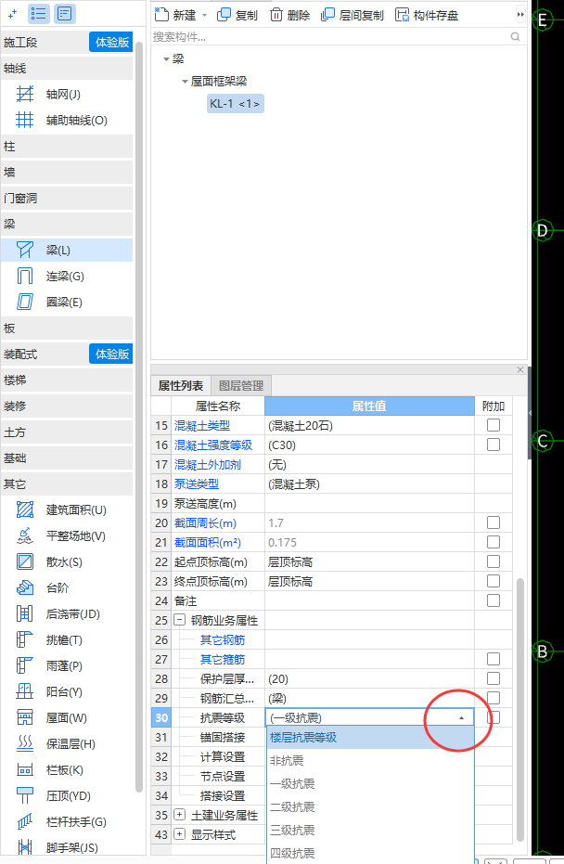Expand the 显示样式 group

click(180, 834)
